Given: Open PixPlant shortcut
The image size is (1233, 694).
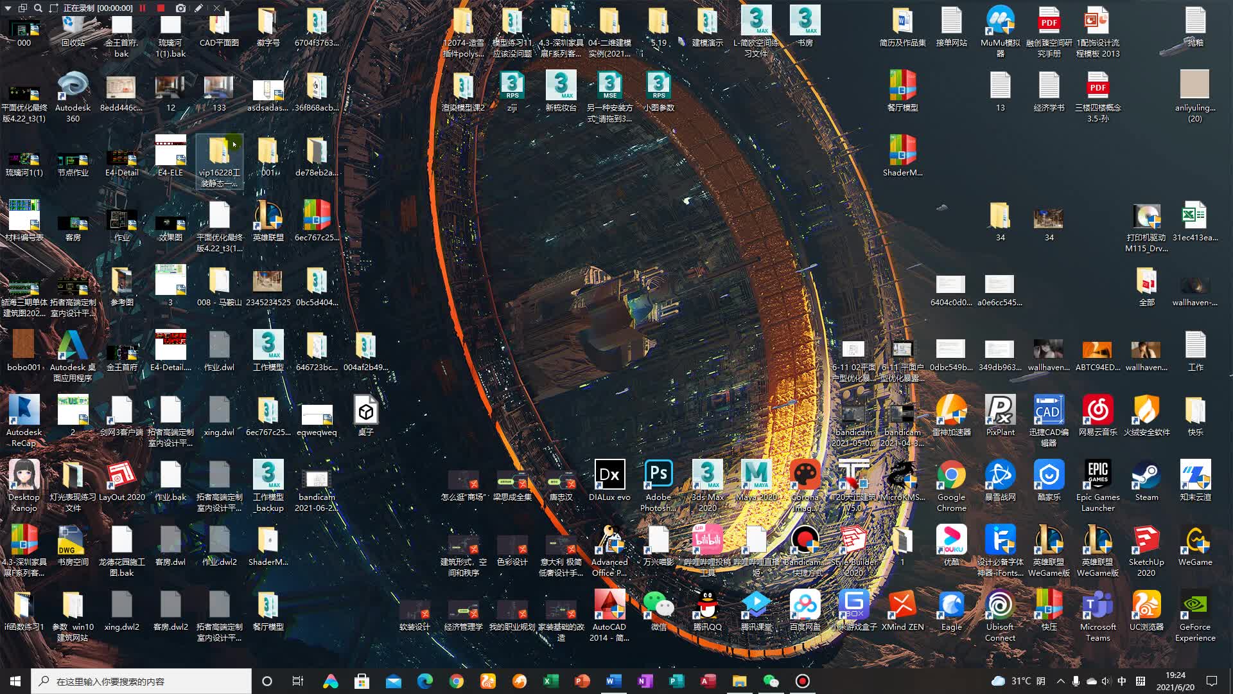Looking at the screenshot, I should coord(1000,416).
